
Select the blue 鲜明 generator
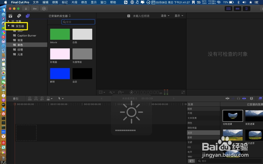pyautogui.click(x=60, y=73)
